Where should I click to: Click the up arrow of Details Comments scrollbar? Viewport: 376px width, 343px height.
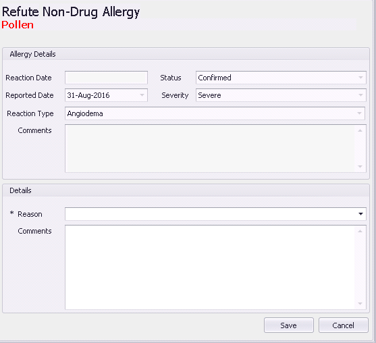(360, 231)
